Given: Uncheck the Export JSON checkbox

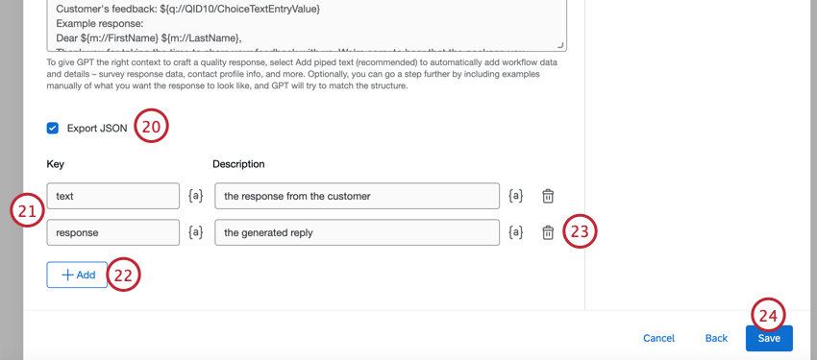Looking at the screenshot, I should [53, 128].
